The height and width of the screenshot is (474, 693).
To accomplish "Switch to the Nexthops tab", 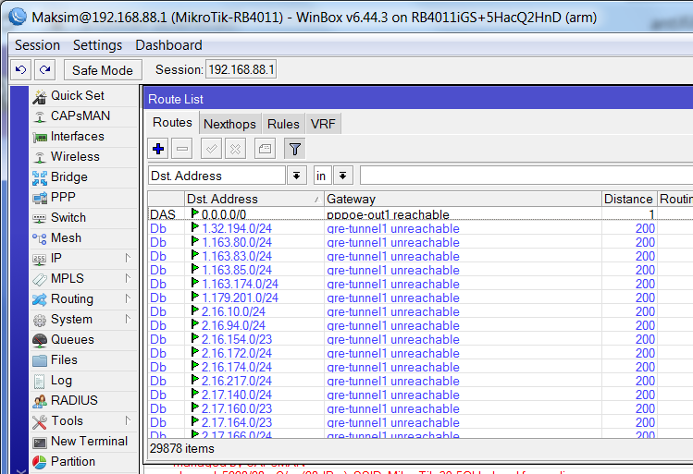I will pyautogui.click(x=229, y=124).
